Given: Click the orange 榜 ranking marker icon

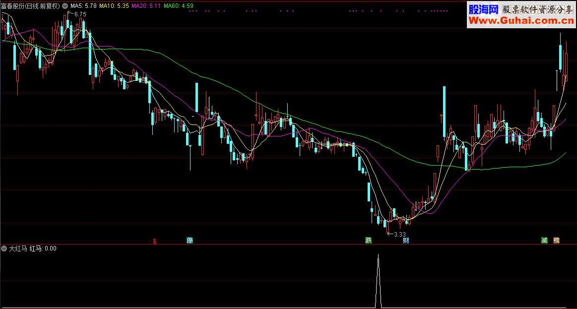Looking at the screenshot, I should 556,241.
